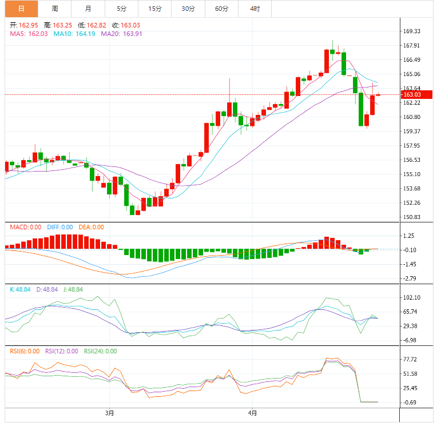
Task: Click the DEA: 0.00 indicator label
Action: pos(91,228)
